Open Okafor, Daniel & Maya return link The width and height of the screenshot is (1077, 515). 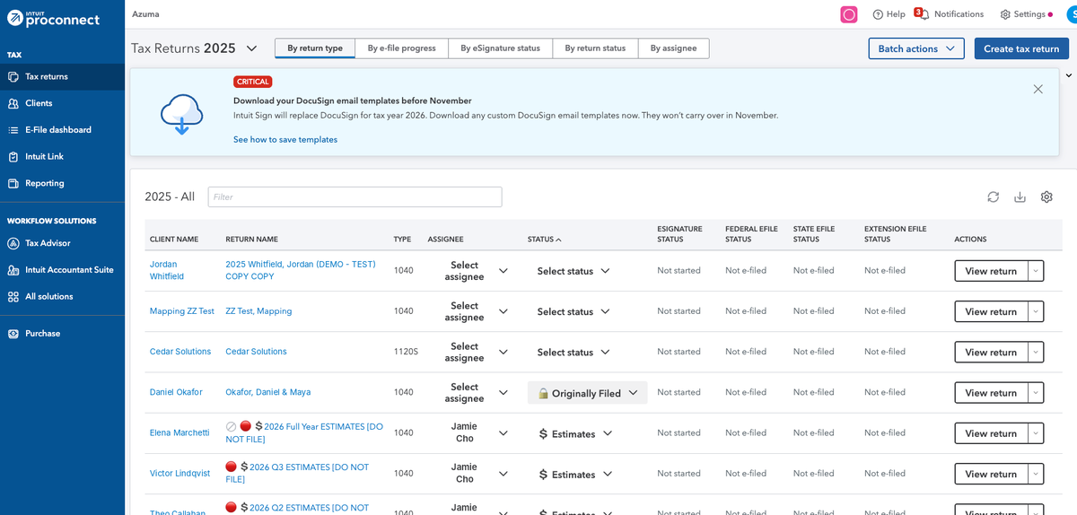[267, 392]
